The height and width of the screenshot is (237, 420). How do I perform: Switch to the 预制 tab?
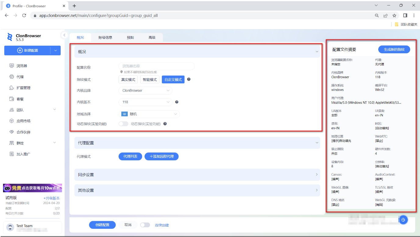(x=130, y=37)
